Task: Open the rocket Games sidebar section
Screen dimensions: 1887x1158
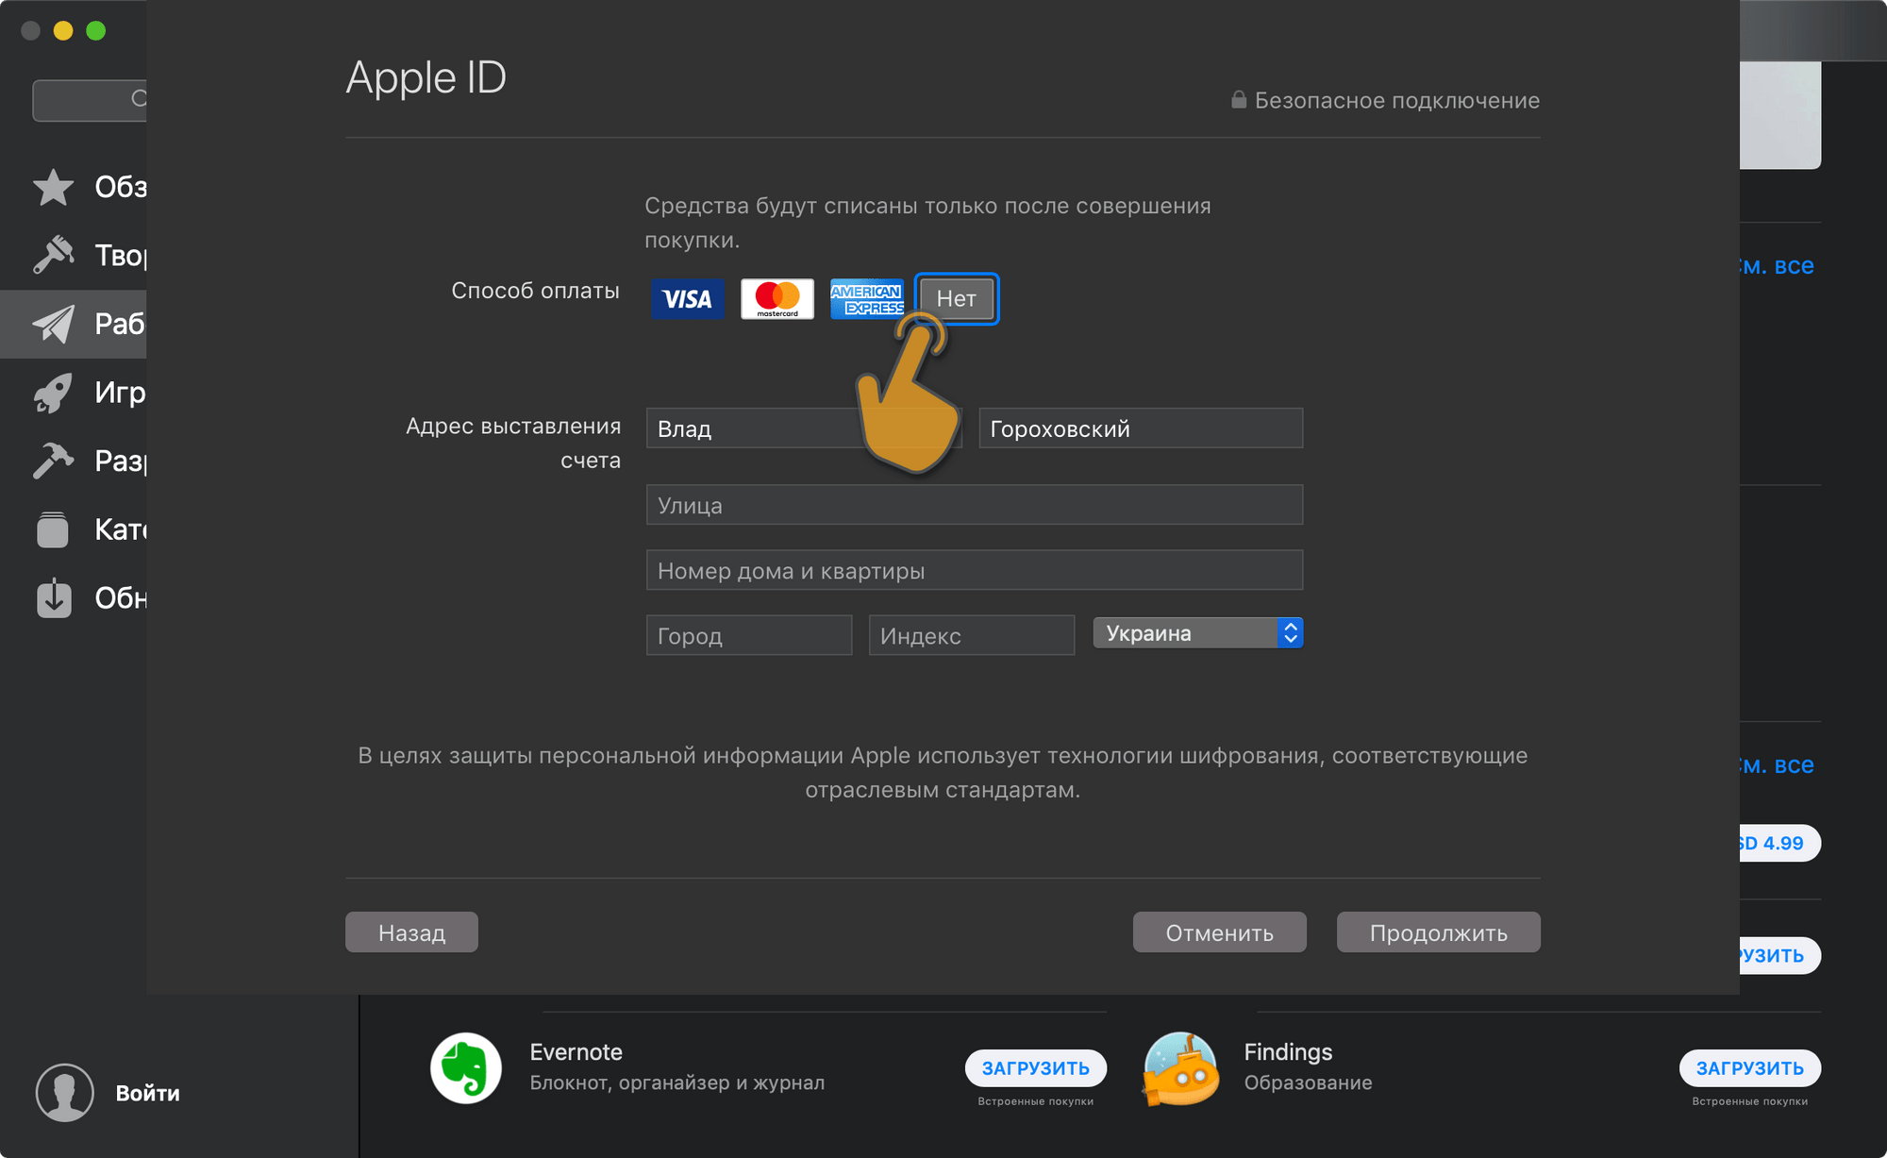Action: [54, 393]
